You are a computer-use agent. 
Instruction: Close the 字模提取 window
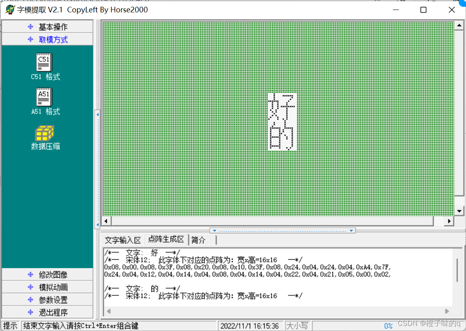[x=452, y=10]
